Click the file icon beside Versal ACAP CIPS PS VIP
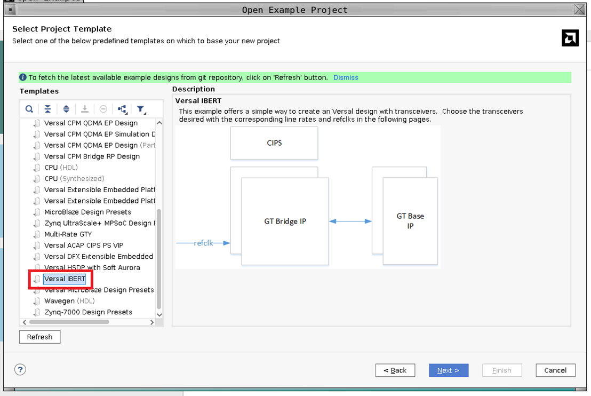 (x=37, y=245)
